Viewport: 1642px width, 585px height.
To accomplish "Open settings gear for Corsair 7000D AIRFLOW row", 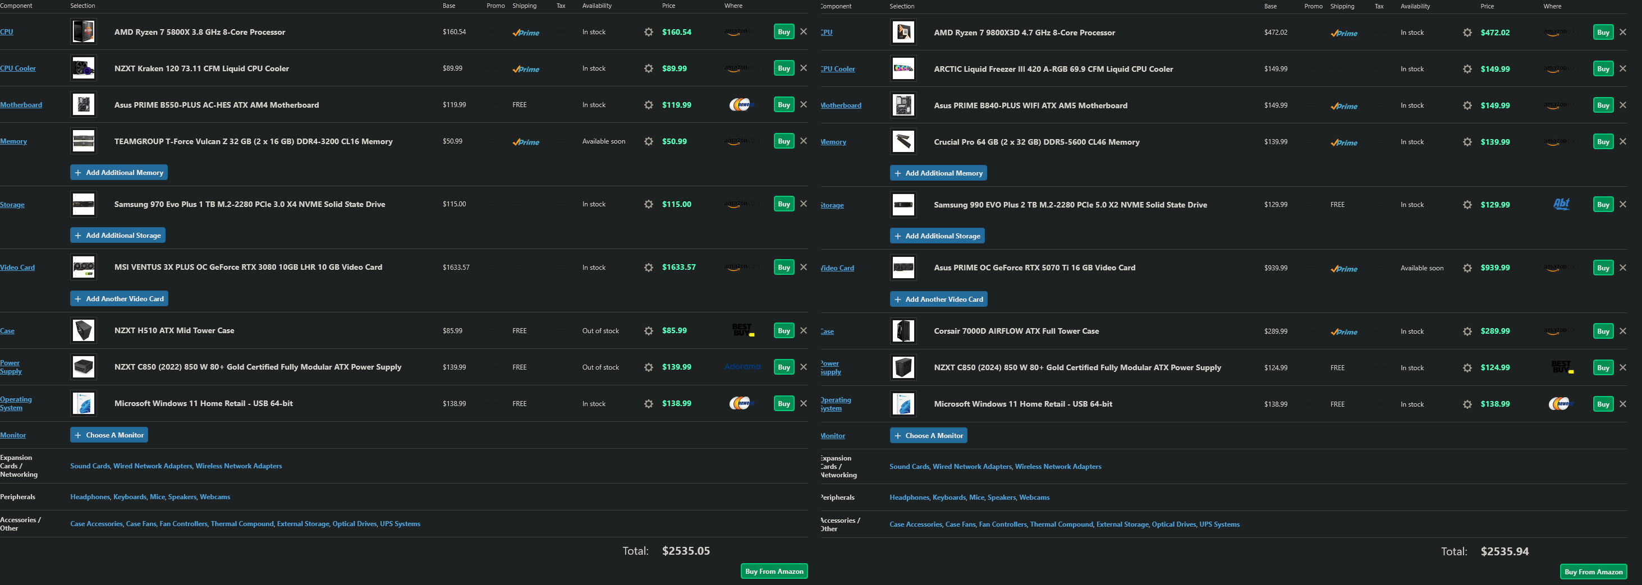I will point(1467,331).
